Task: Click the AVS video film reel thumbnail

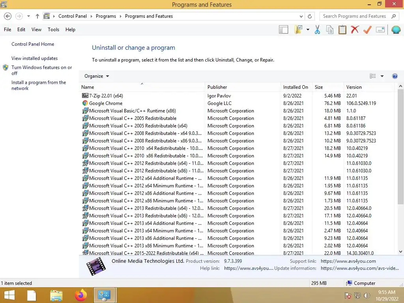Action: [96, 266]
